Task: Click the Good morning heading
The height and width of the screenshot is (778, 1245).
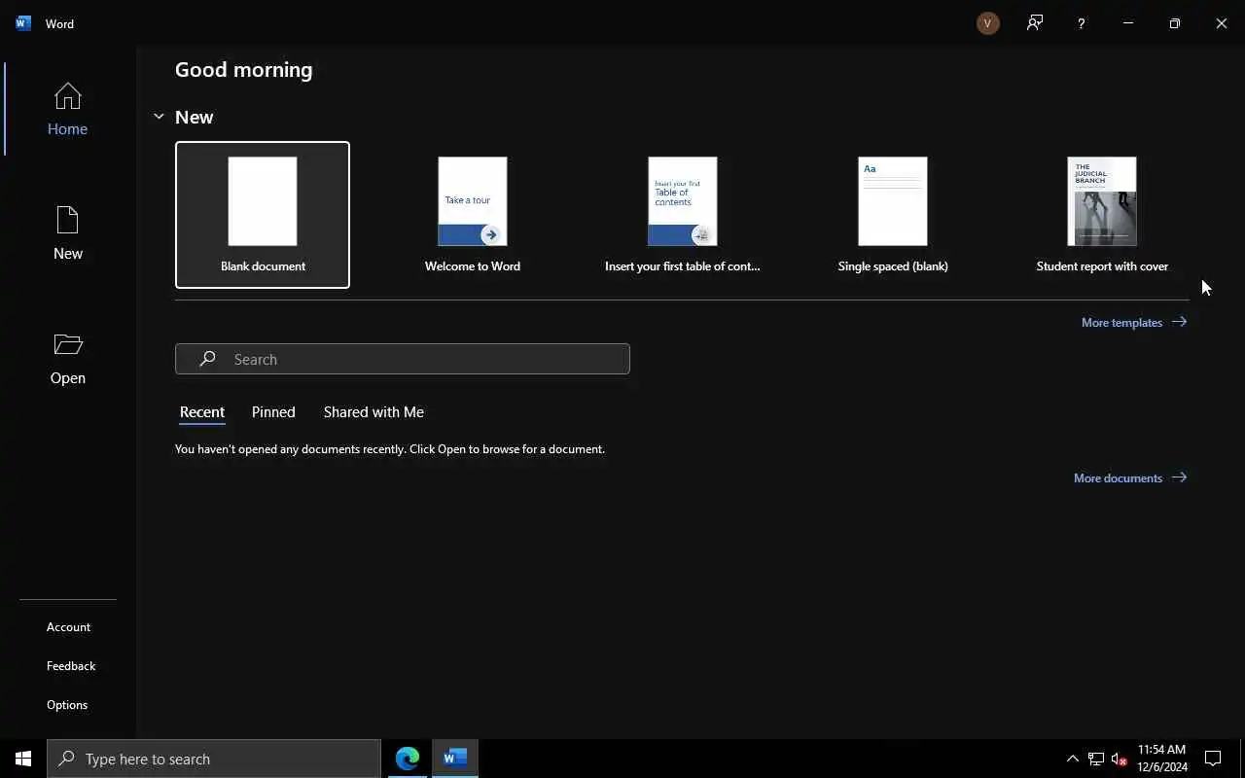Action: (x=244, y=70)
